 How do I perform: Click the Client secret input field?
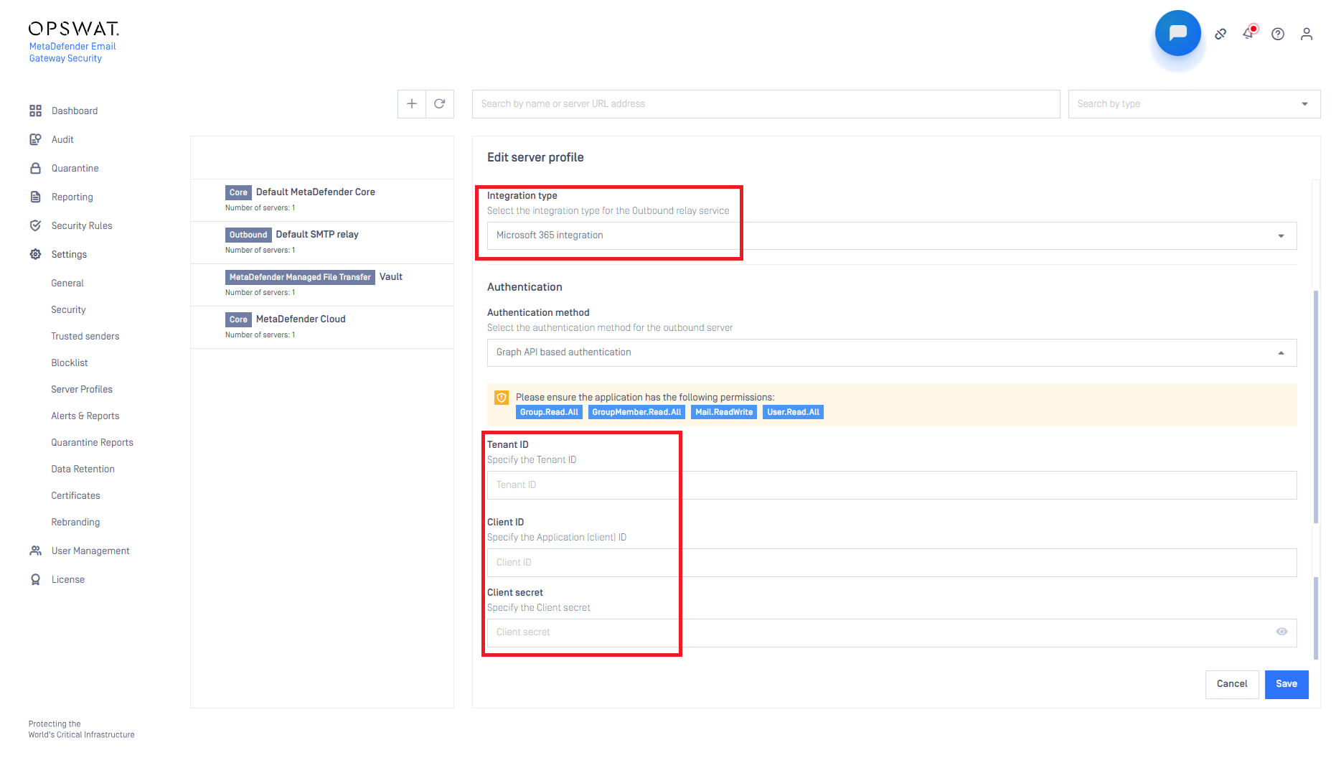pos(892,632)
